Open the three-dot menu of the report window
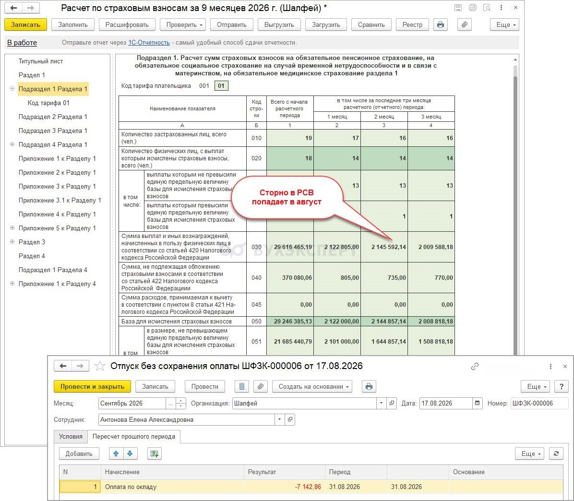 coord(501,7)
